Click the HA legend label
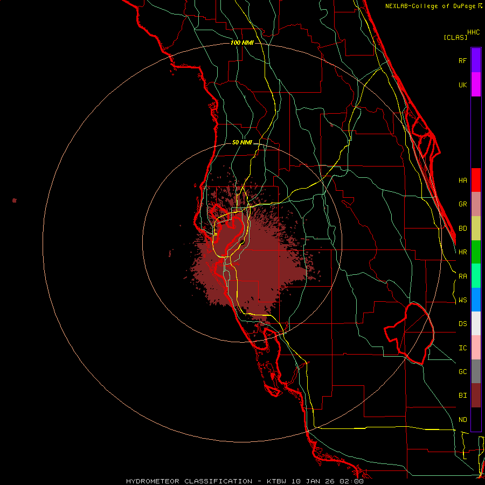This screenshot has height=485, width=485. point(462,180)
